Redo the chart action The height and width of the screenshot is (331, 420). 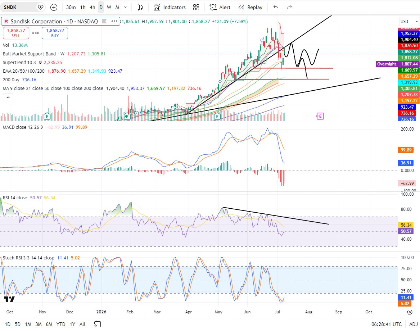[x=289, y=7]
